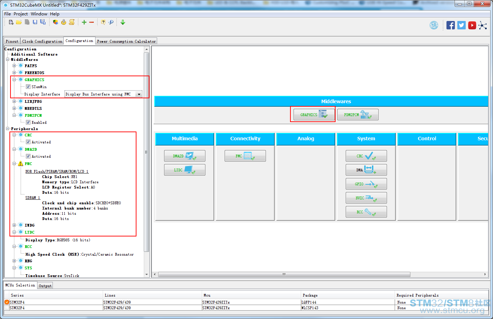Click the NOR Flash/PSRAM/SRAM/ROM/LCD 1 link
Image resolution: width=493 pixels, height=319 pixels.
(57, 171)
